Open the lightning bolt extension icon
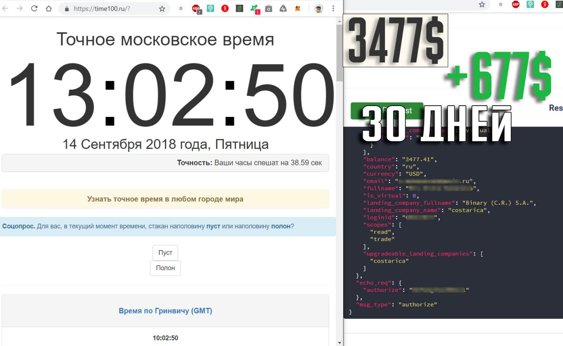Image resolution: width=563 pixels, height=346 pixels. (283, 8)
